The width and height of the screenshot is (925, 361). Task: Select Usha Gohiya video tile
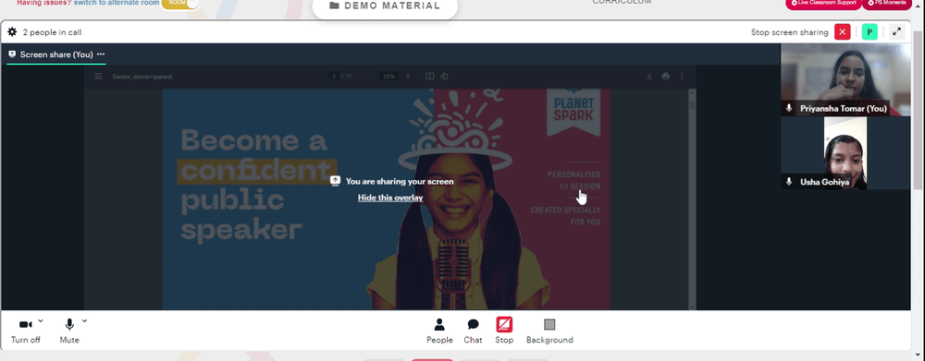point(845,153)
